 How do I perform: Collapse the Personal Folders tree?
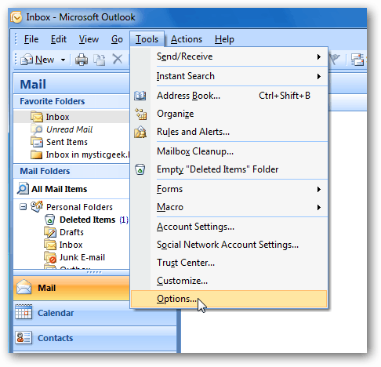point(23,207)
